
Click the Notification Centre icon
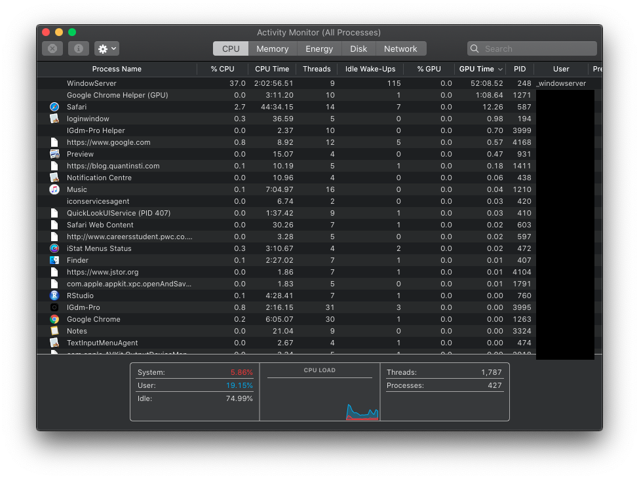pos(54,178)
